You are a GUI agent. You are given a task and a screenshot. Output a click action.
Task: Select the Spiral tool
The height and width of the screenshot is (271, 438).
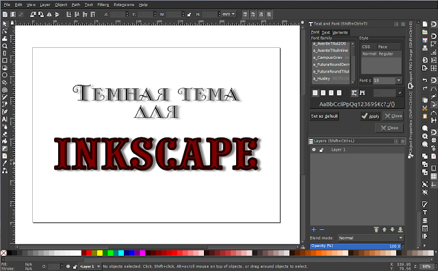[5, 90]
